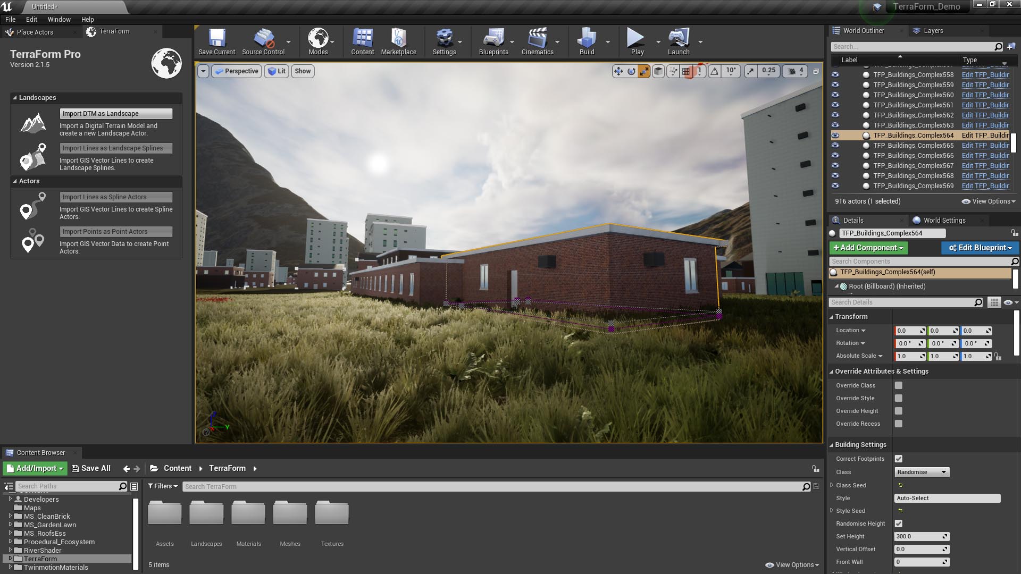The height and width of the screenshot is (574, 1021).
Task: Open the Settings toolbar icon
Action: (444, 38)
